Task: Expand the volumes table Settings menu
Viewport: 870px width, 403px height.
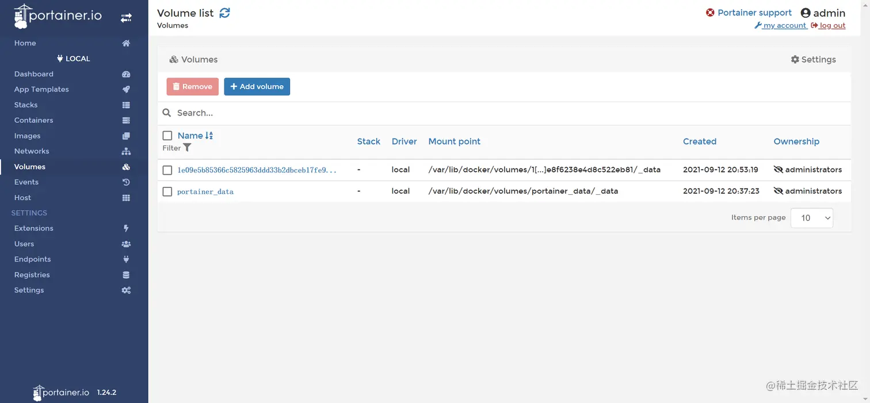Action: pyautogui.click(x=813, y=60)
